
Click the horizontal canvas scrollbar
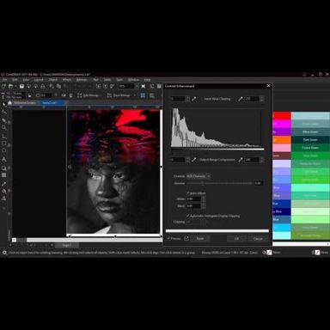pos(95,240)
